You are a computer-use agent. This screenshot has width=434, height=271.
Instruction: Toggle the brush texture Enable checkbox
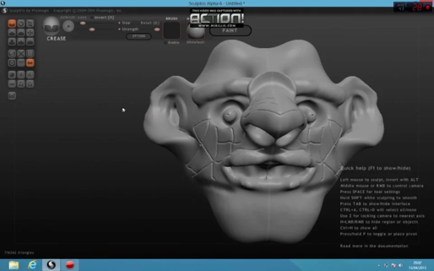click(x=172, y=42)
